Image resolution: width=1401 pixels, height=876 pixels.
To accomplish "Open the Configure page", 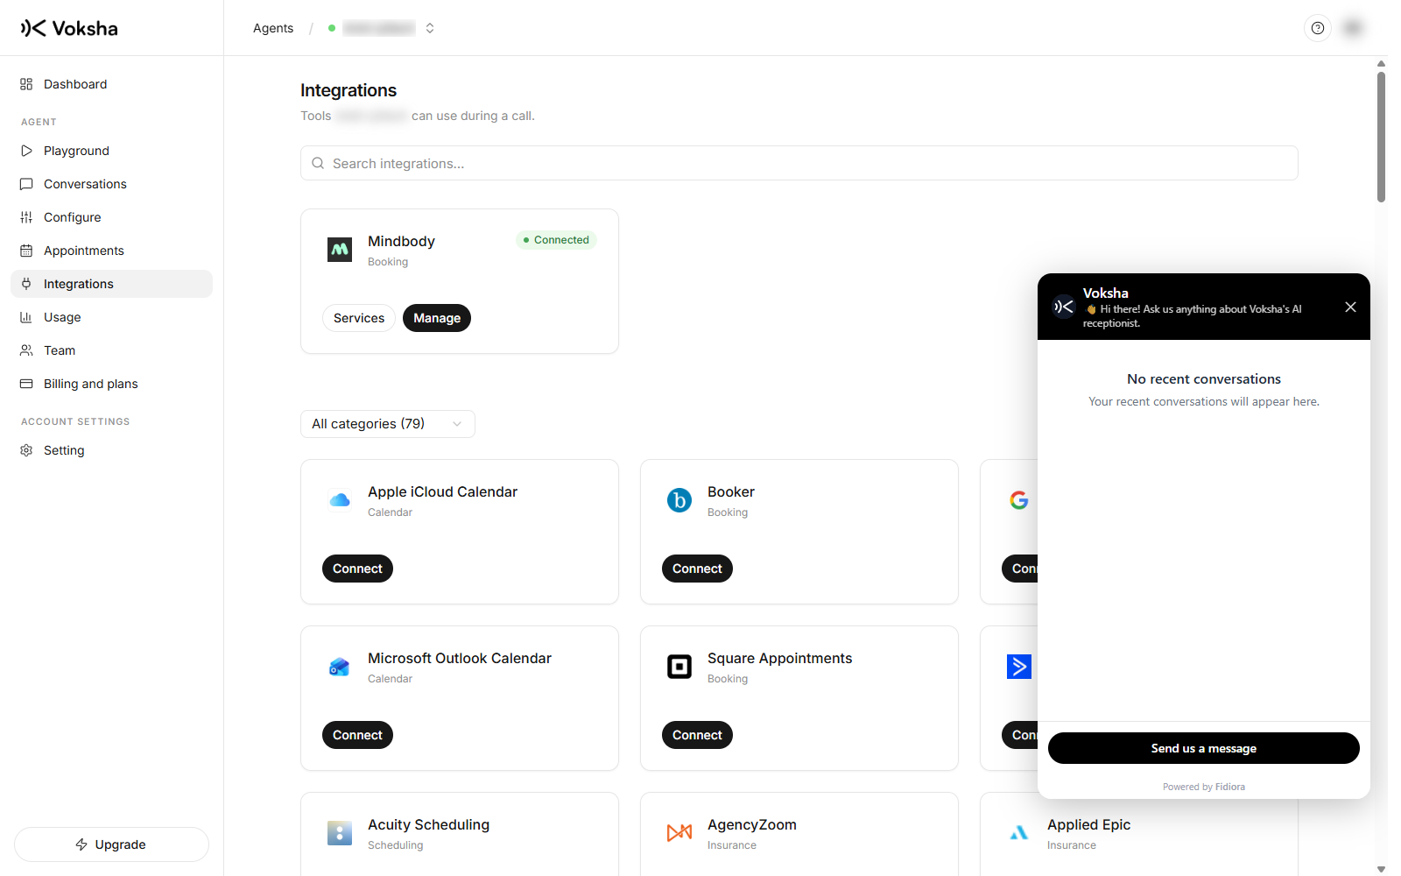I will coord(111,217).
